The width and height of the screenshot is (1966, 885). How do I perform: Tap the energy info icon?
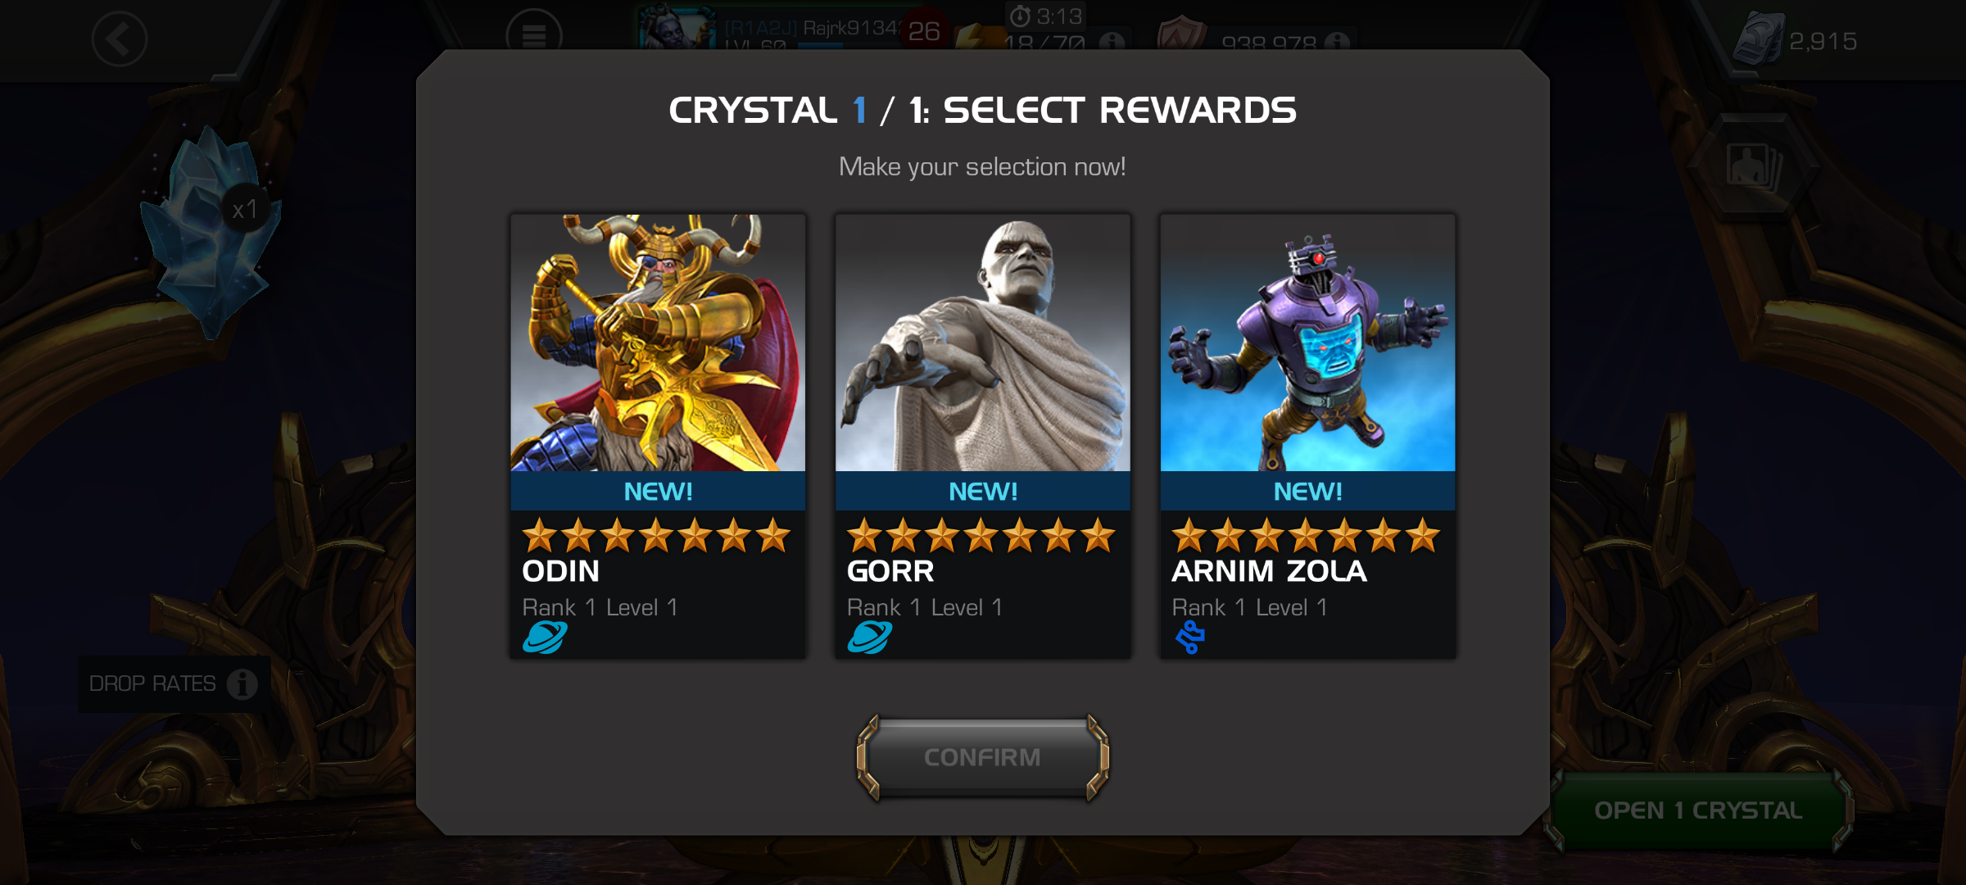[x=1111, y=41]
